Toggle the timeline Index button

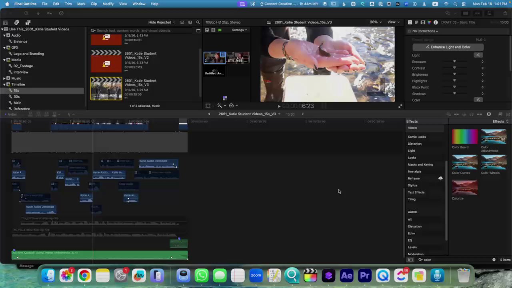[x=12, y=114]
